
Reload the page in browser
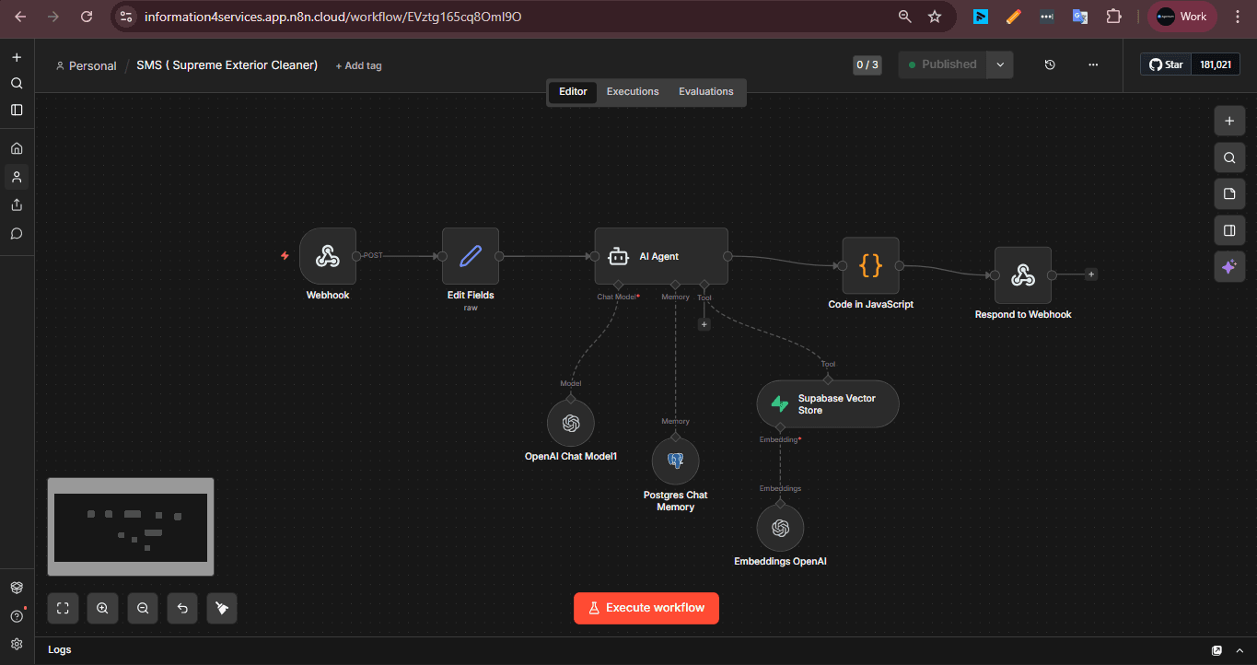pyautogui.click(x=87, y=17)
